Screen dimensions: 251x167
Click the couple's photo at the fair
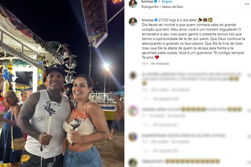62,83
